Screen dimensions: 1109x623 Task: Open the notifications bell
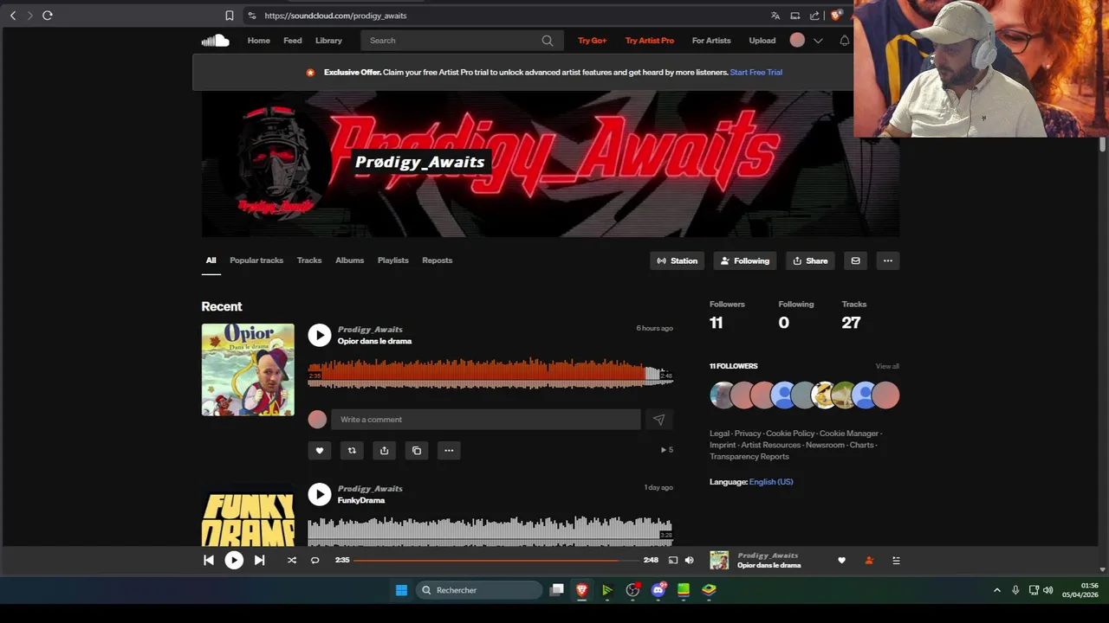click(x=845, y=41)
